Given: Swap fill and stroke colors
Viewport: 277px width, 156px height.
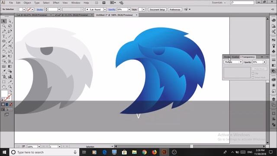Looking at the screenshot, I should point(11,91).
